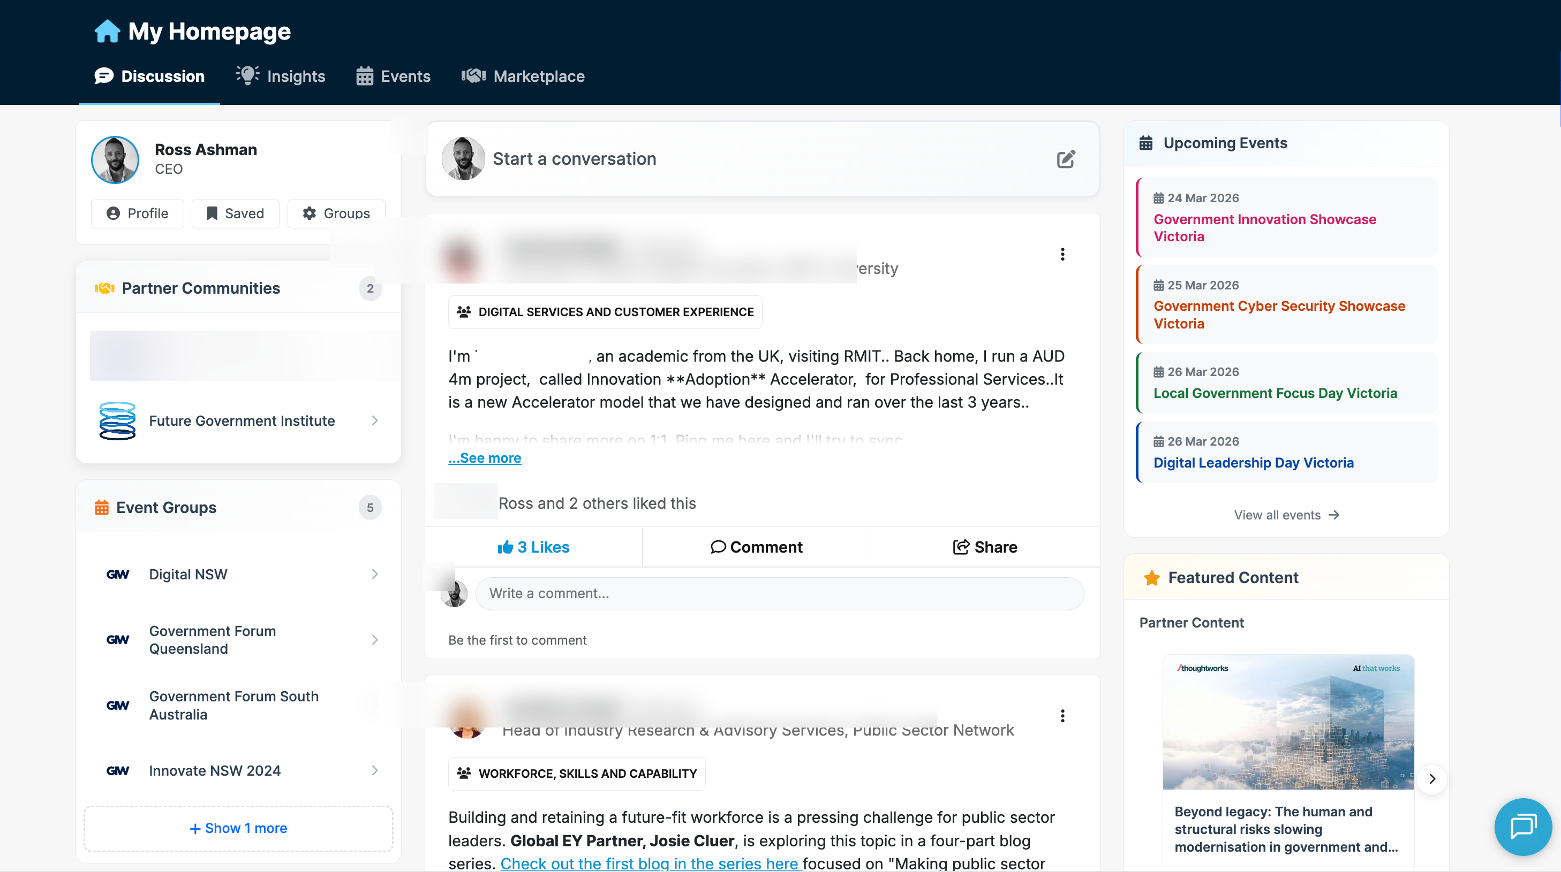The image size is (1561, 872).
Task: Click the Government Forum South Australia GW logo
Action: point(118,705)
